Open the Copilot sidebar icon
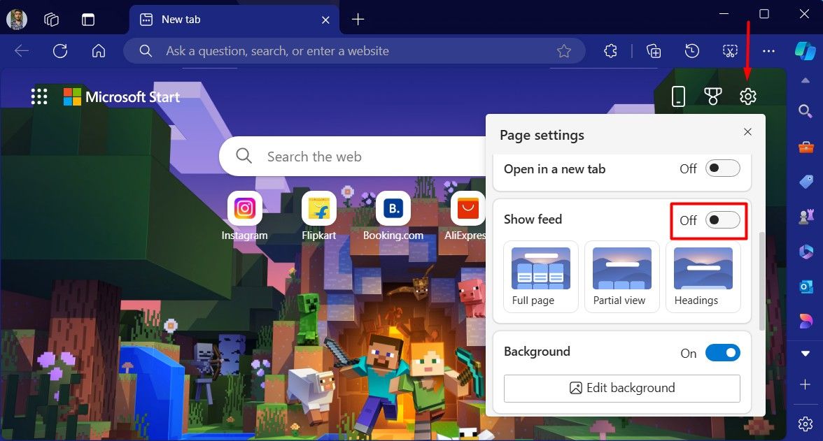823x441 pixels. click(x=805, y=51)
